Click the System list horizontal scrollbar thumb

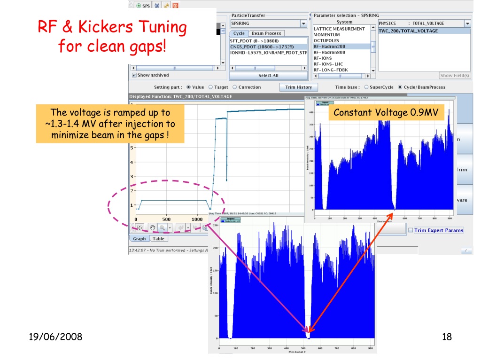pyautogui.click(x=341, y=76)
